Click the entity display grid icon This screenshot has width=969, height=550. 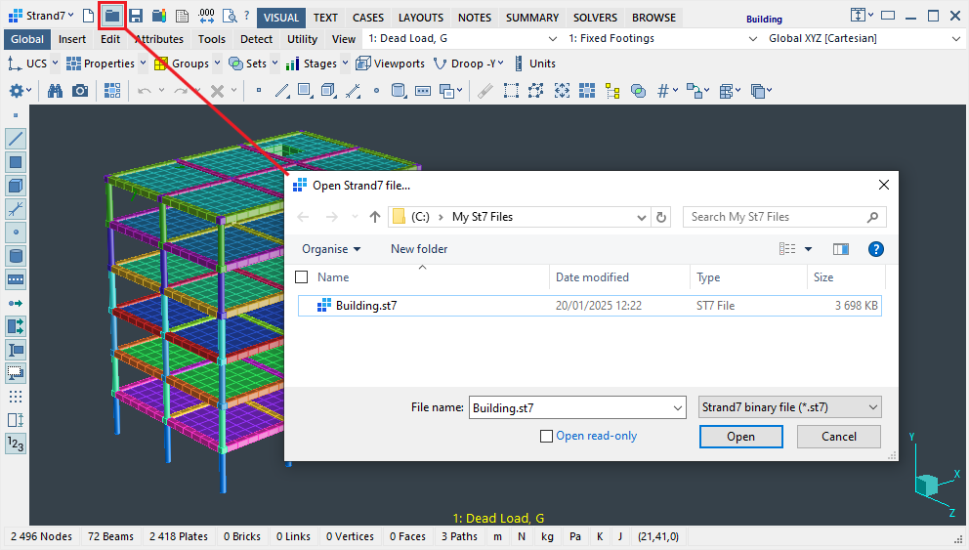coord(112,92)
